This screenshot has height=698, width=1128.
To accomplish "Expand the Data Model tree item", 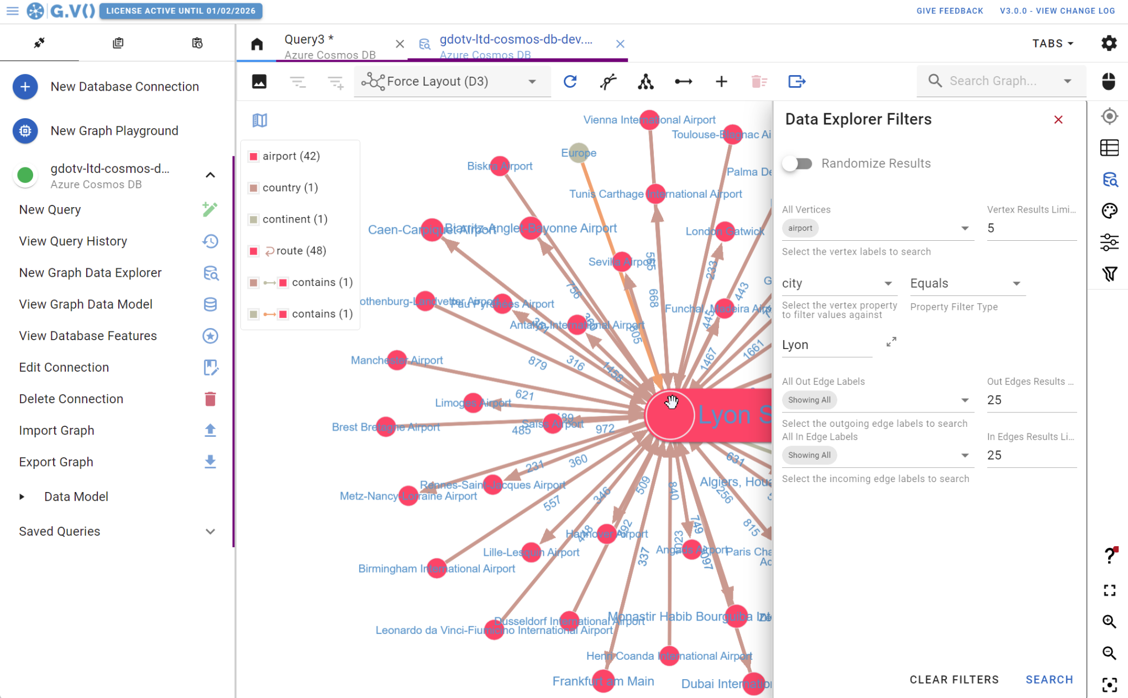I will point(21,497).
